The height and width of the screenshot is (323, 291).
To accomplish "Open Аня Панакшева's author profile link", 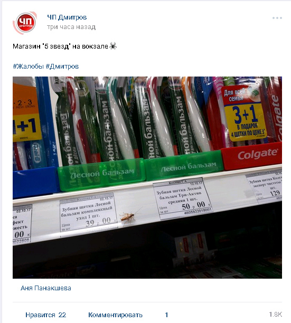I will point(46,288).
